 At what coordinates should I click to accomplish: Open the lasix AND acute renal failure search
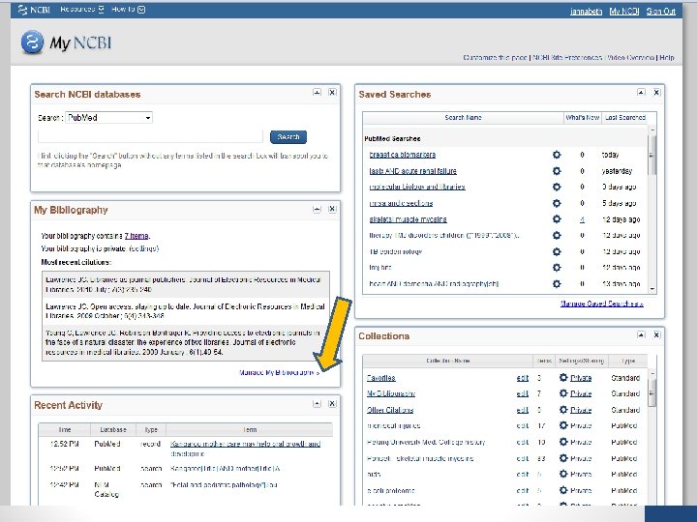click(413, 171)
